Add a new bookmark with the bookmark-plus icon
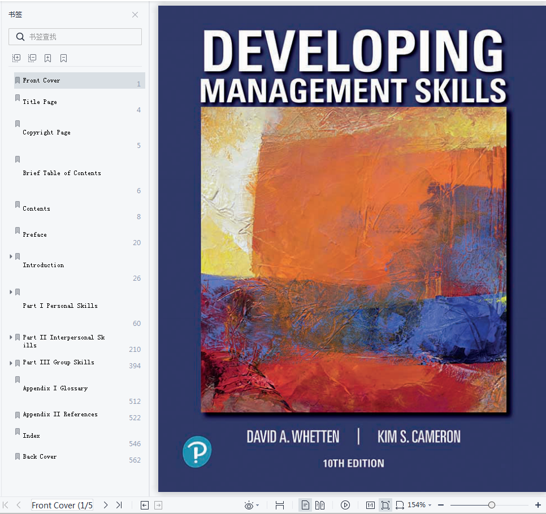 (x=47, y=58)
